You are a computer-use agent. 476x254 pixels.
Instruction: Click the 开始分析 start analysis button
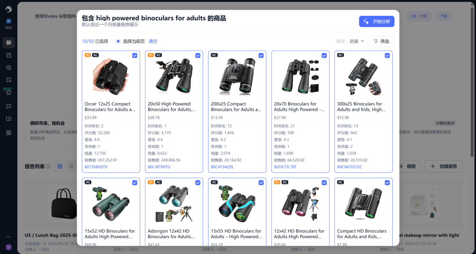[x=376, y=22]
